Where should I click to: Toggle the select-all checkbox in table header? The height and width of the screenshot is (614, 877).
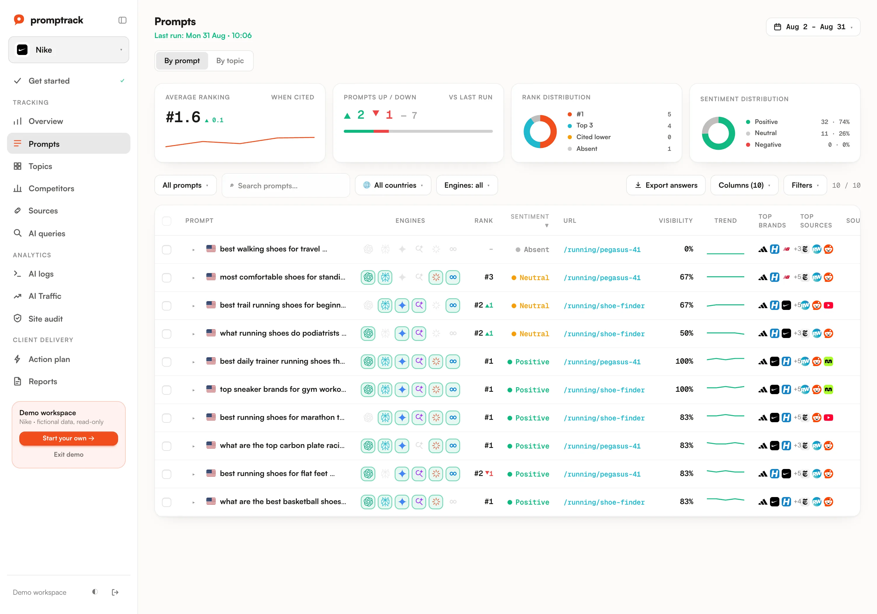pyautogui.click(x=167, y=221)
